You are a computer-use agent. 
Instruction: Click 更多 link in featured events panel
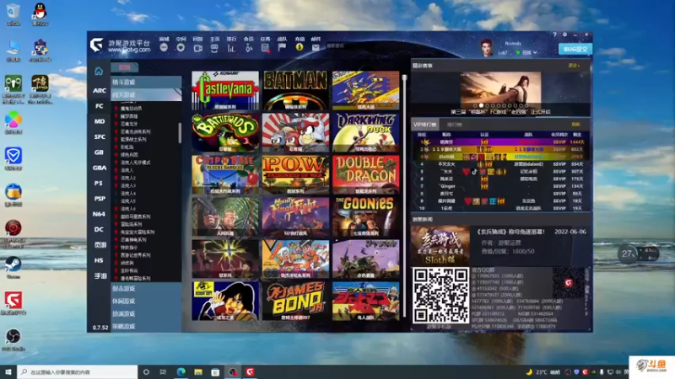click(574, 66)
